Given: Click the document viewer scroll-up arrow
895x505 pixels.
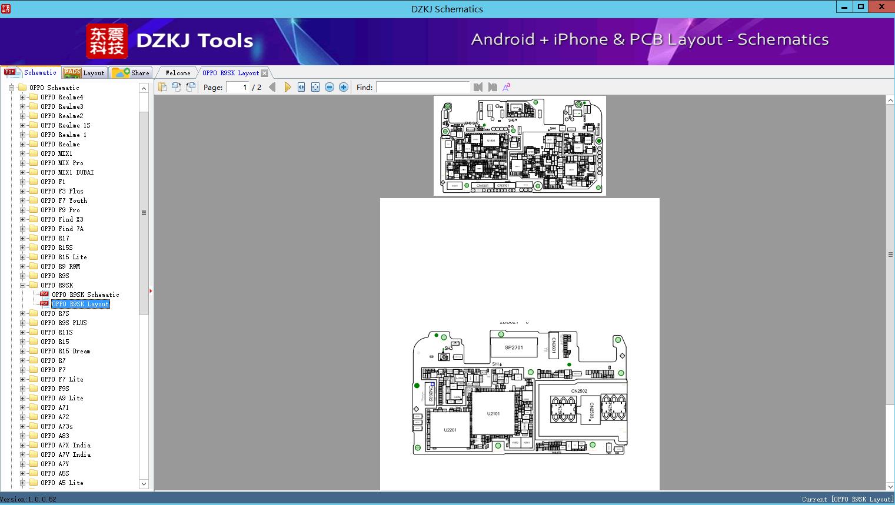Looking at the screenshot, I should point(890,101).
